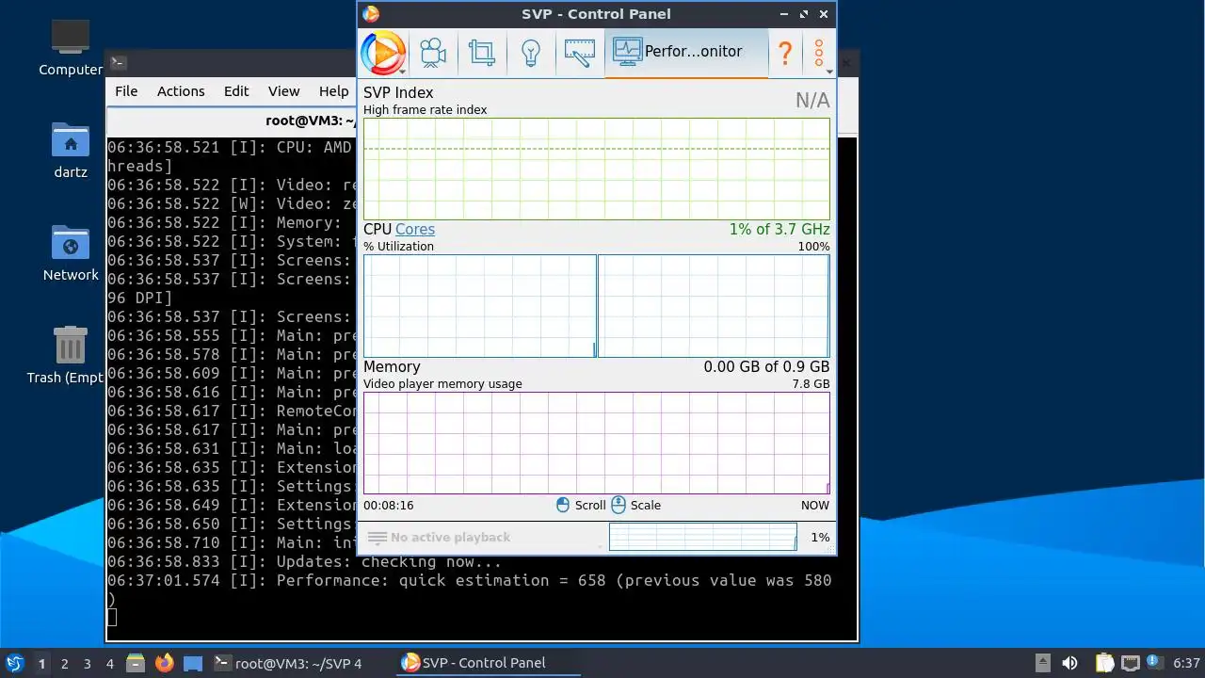The height and width of the screenshot is (678, 1205).
Task: Open the network connection tray icon
Action: coord(1129,663)
